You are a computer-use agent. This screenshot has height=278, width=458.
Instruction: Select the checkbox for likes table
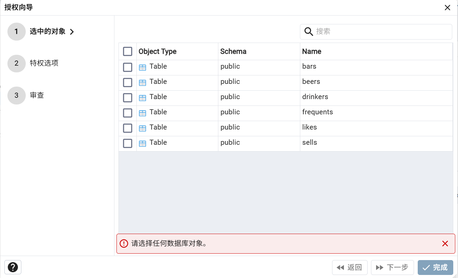[x=128, y=128]
